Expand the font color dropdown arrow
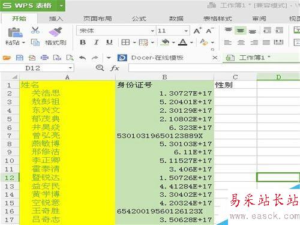300x225 pixels. (191, 43)
